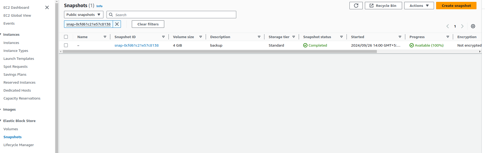Open table preferences gear icon
The height and width of the screenshot is (153, 485).
click(x=473, y=26)
